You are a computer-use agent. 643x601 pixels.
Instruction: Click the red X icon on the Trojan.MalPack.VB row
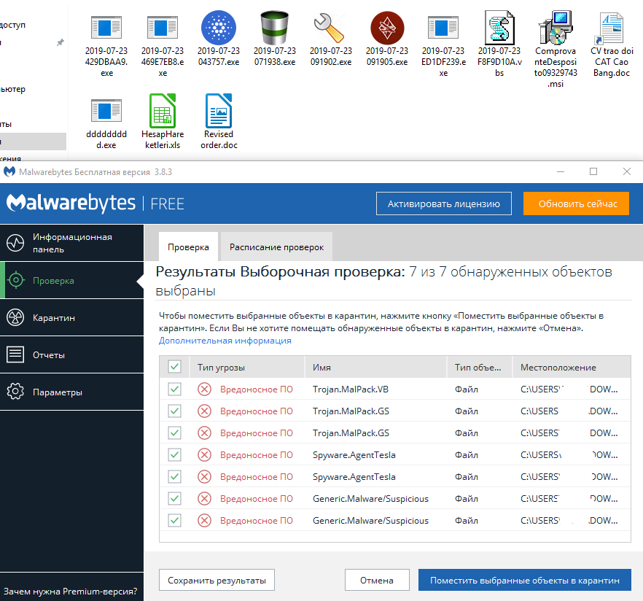pyautogui.click(x=204, y=389)
